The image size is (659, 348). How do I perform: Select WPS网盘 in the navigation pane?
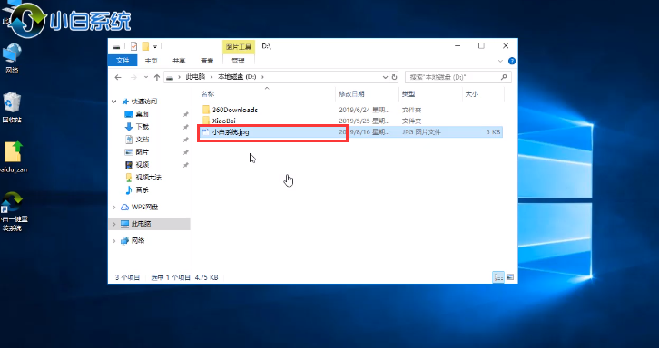coord(144,207)
